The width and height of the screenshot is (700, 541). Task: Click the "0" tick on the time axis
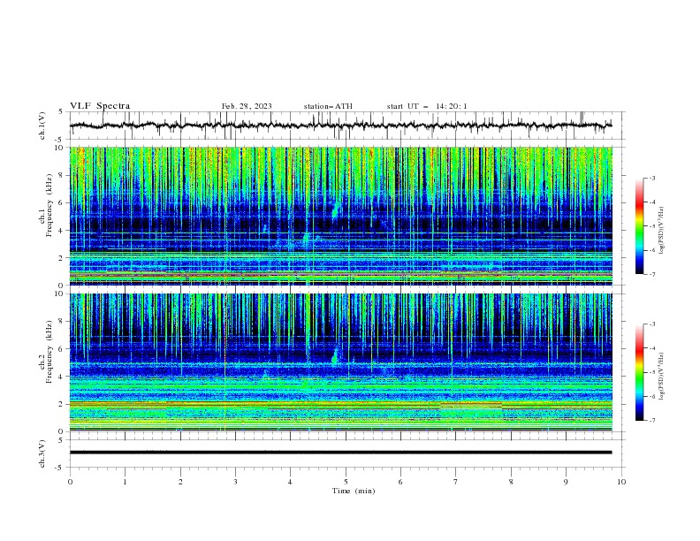click(70, 482)
